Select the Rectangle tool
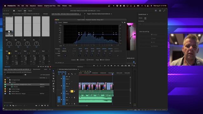Screen dimensions: 203x114 tap(53, 86)
